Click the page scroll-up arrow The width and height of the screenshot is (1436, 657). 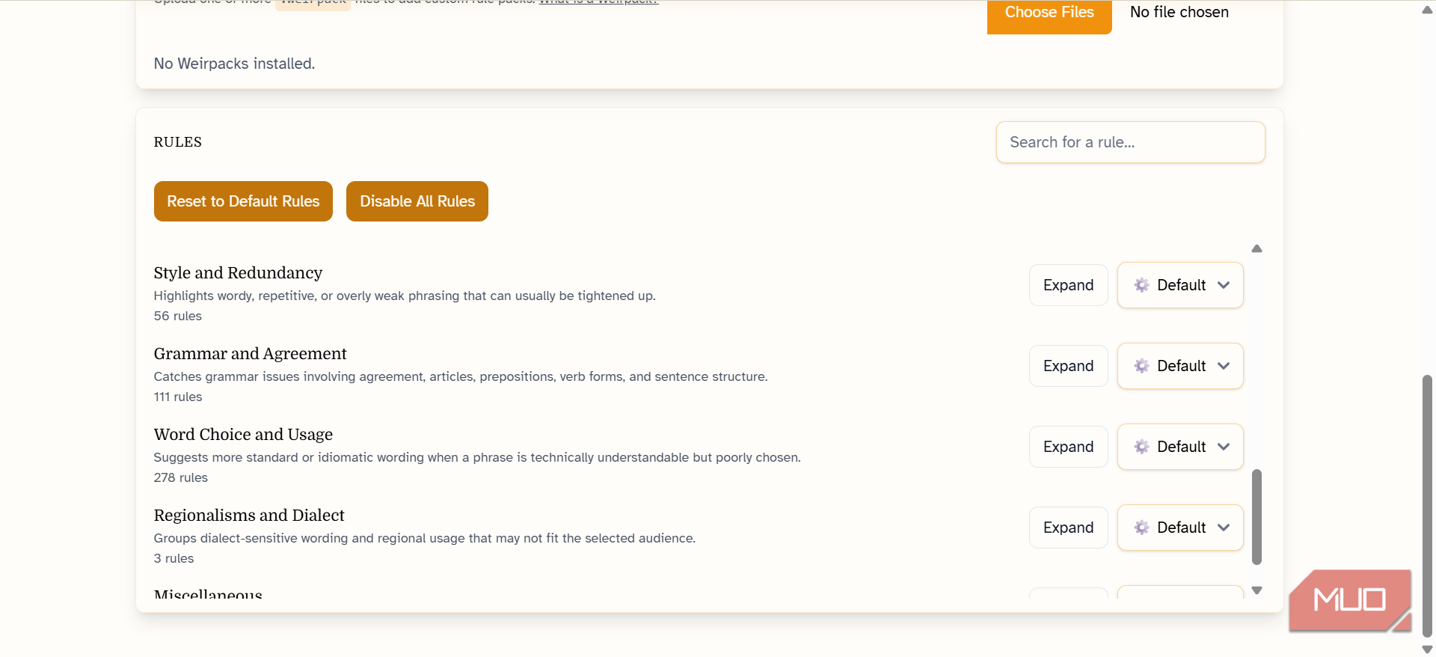(1427, 10)
